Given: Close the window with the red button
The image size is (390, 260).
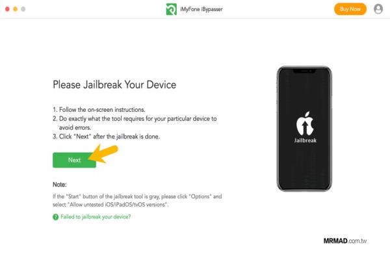Looking at the screenshot, I should click(7, 9).
